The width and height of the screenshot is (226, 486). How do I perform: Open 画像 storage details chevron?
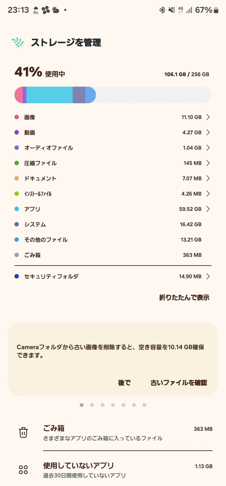(208, 117)
